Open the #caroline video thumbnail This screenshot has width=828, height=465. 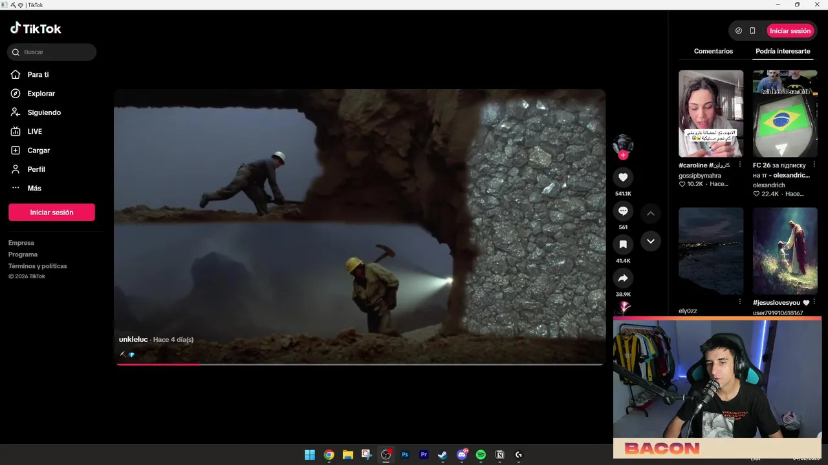[711, 114]
